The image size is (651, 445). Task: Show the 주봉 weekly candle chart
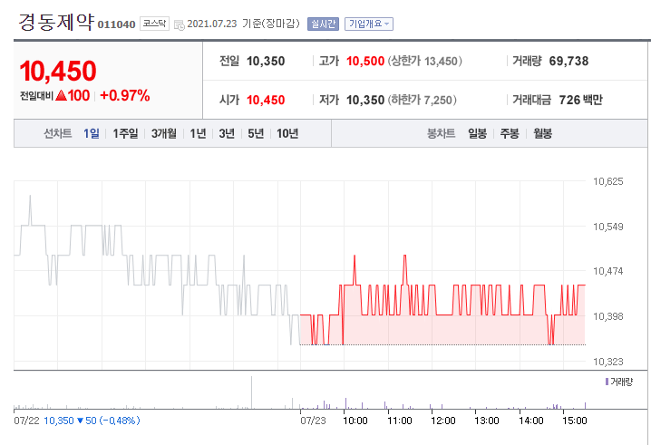click(510, 133)
